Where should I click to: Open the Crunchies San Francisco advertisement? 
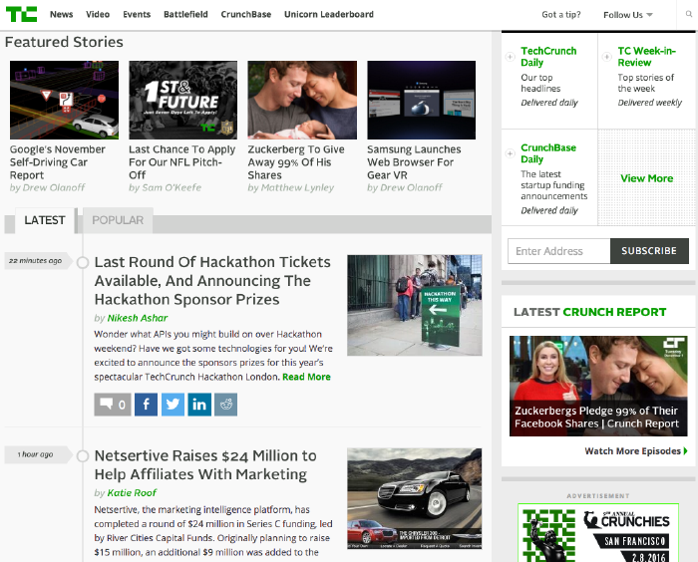[x=598, y=533]
